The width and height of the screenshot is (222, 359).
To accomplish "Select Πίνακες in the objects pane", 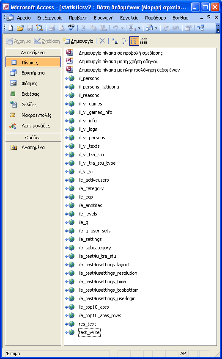I will (33, 62).
